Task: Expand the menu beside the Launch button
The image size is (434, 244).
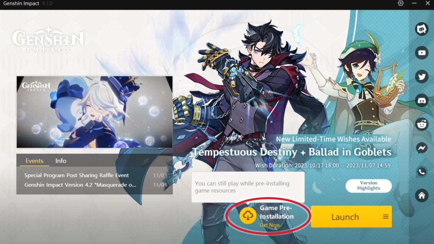Action: [x=386, y=217]
